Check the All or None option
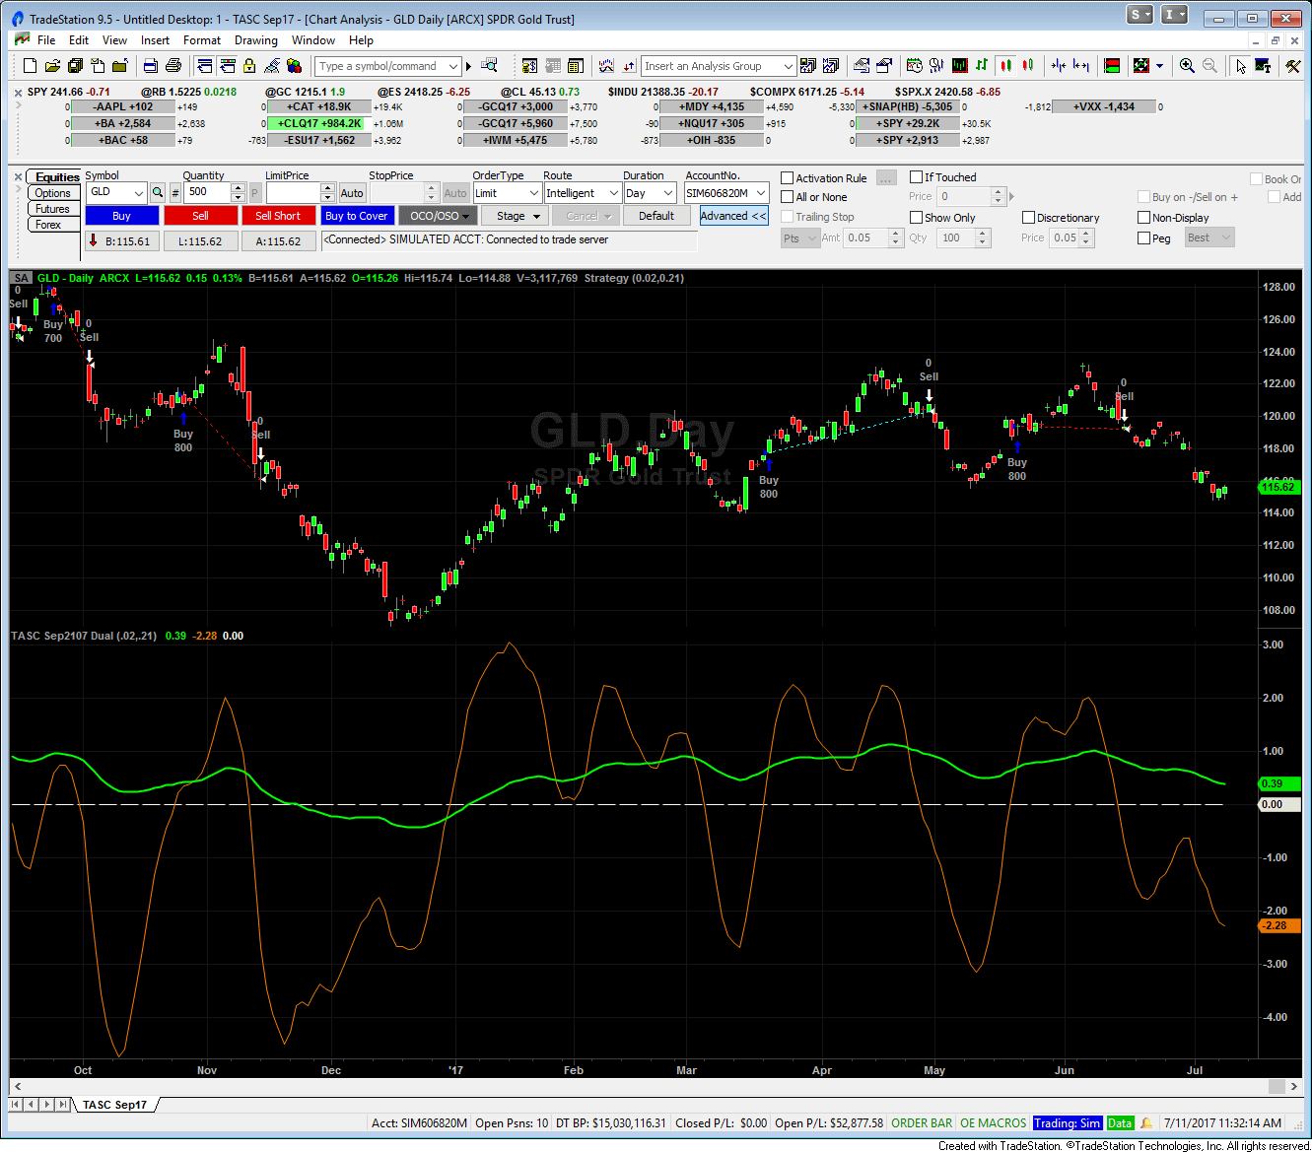Screen dimensions: 1312x1152 [788, 197]
